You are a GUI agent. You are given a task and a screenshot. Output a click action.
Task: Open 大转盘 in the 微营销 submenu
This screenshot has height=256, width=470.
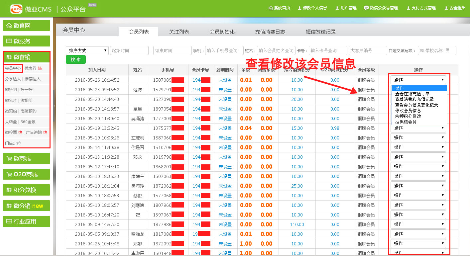coord(11,122)
